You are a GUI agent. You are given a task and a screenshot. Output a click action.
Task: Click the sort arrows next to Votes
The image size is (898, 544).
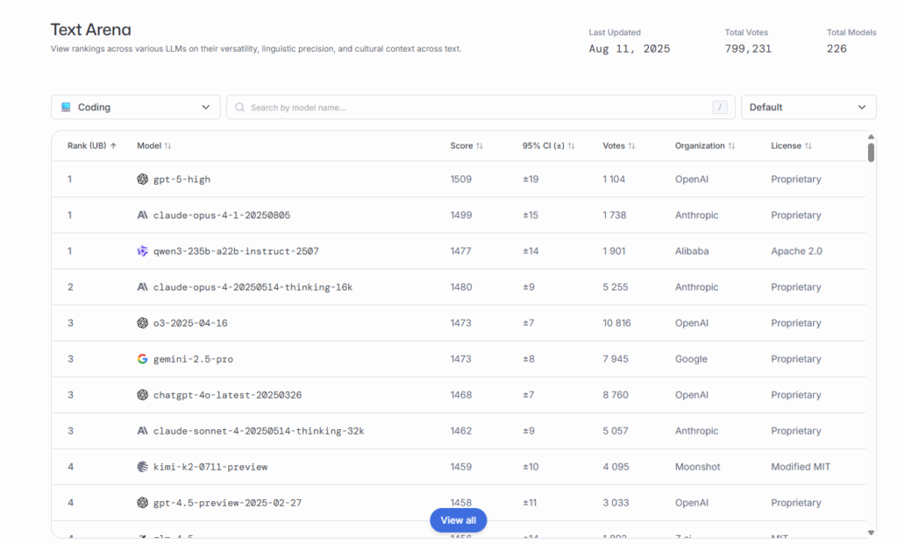(x=631, y=146)
